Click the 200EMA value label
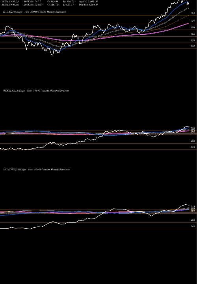The image size is (197, 284). (33, 5)
